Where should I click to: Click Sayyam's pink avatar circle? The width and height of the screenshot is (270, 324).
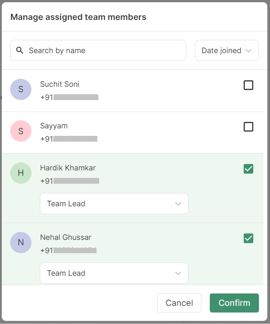(x=21, y=131)
